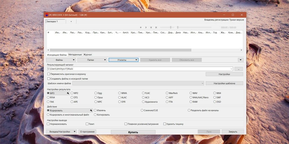Viewport: 289px width, 144px height.
Task: Expand the Шаблон имени файла combo box
Action: tap(202, 83)
